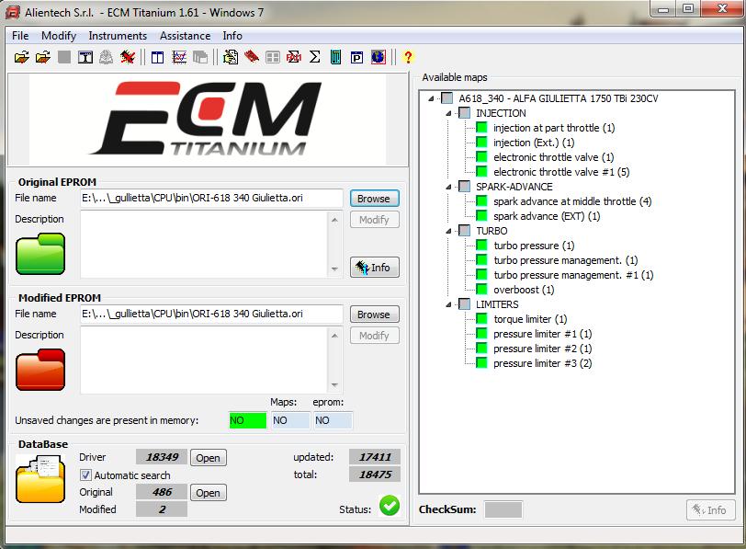
Task: Click the stacked windows toolbar icon
Action: point(200,58)
